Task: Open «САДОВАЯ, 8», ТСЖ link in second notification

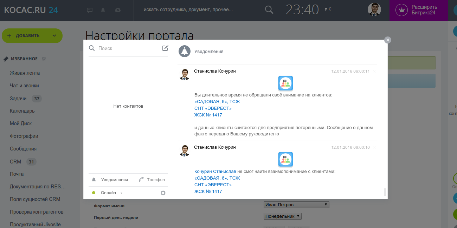Action: [x=217, y=178]
